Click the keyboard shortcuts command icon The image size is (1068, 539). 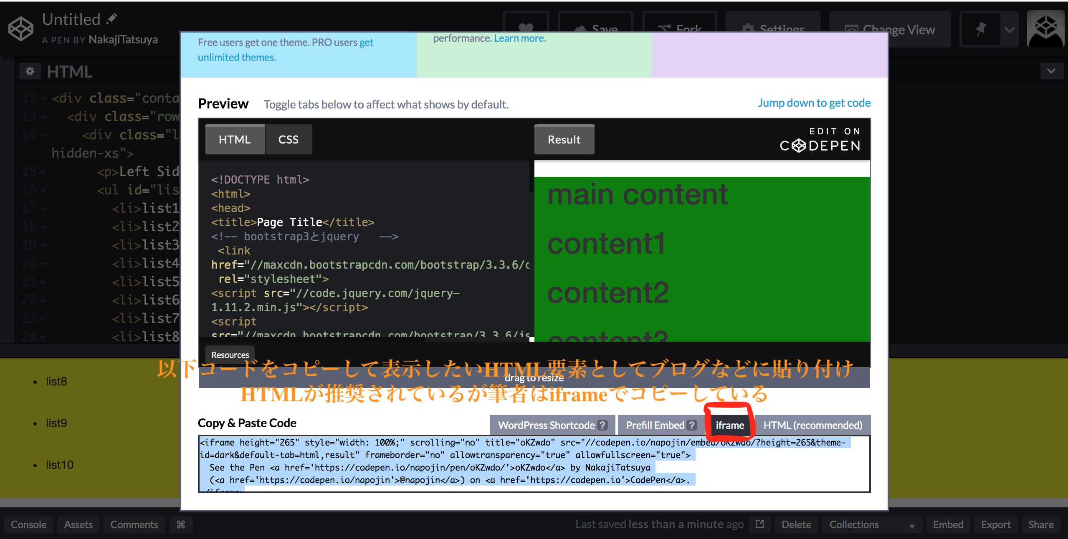pos(181,524)
